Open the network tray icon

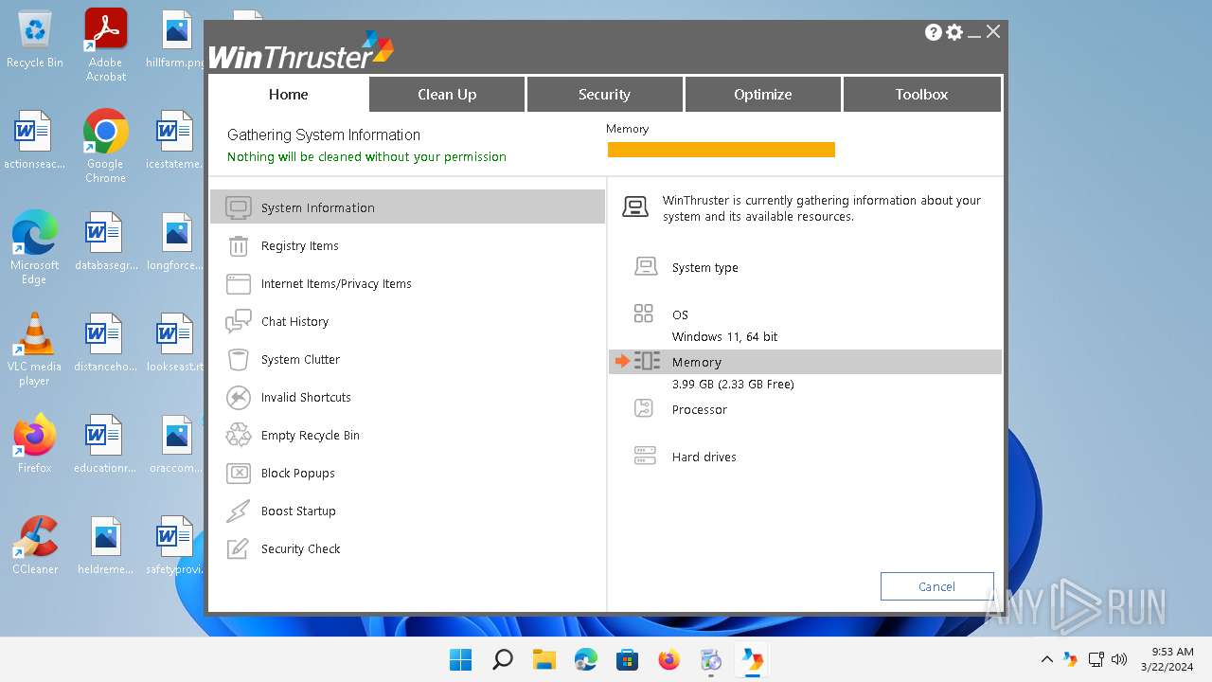(x=1096, y=659)
